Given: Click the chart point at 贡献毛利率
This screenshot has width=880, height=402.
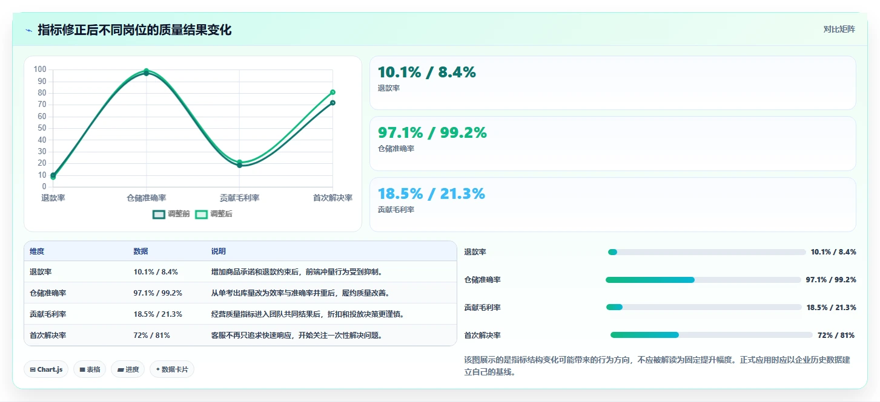Looking at the screenshot, I should [x=240, y=163].
